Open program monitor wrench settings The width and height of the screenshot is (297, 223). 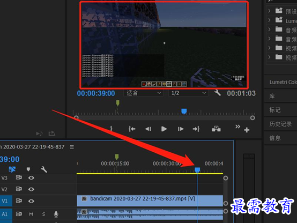coord(218,93)
